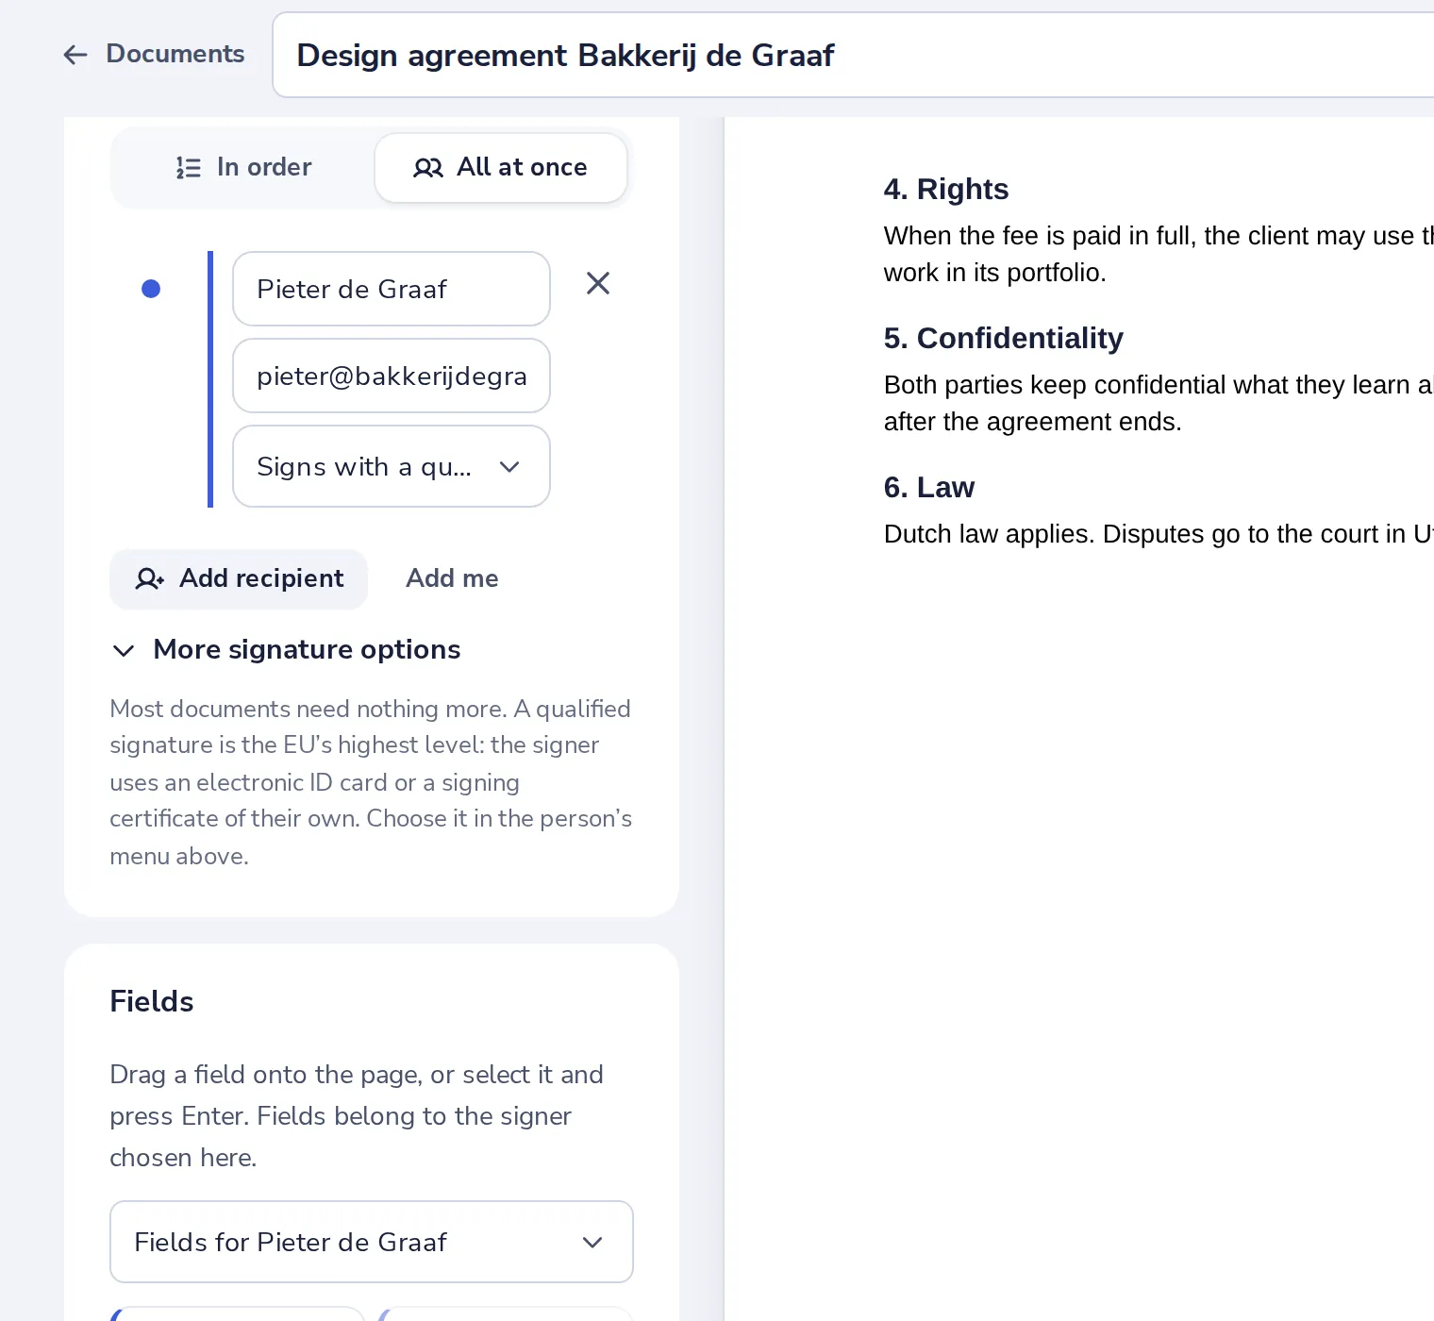Image resolution: width=1434 pixels, height=1321 pixels.
Task: Click the Add me button
Action: (452, 578)
